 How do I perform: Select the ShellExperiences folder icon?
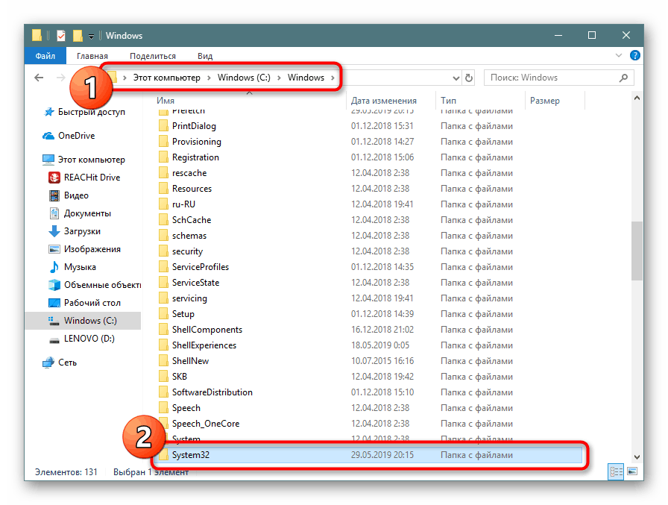163,345
